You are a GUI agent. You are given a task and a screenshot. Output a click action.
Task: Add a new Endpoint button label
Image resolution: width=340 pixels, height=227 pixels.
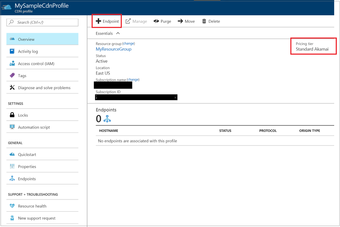tap(111, 21)
